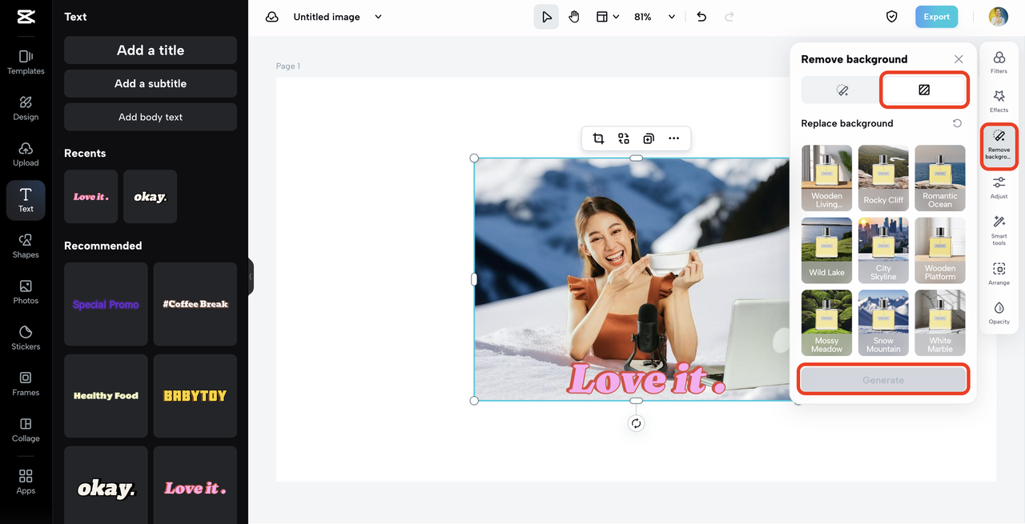Select the recent 'Love it.' text style
1025x524 pixels.
point(90,196)
